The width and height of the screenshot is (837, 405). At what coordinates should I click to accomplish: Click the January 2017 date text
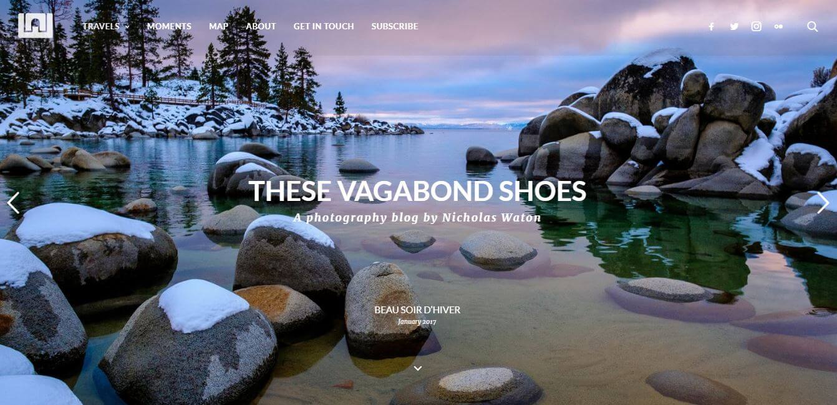(417, 322)
